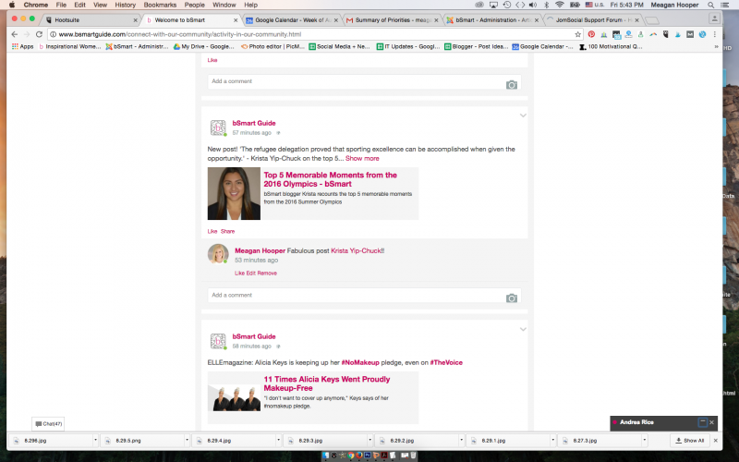739x462 pixels.
Task: Open dropdown arrow for 8.29.4.jpg download
Action: click(x=278, y=441)
